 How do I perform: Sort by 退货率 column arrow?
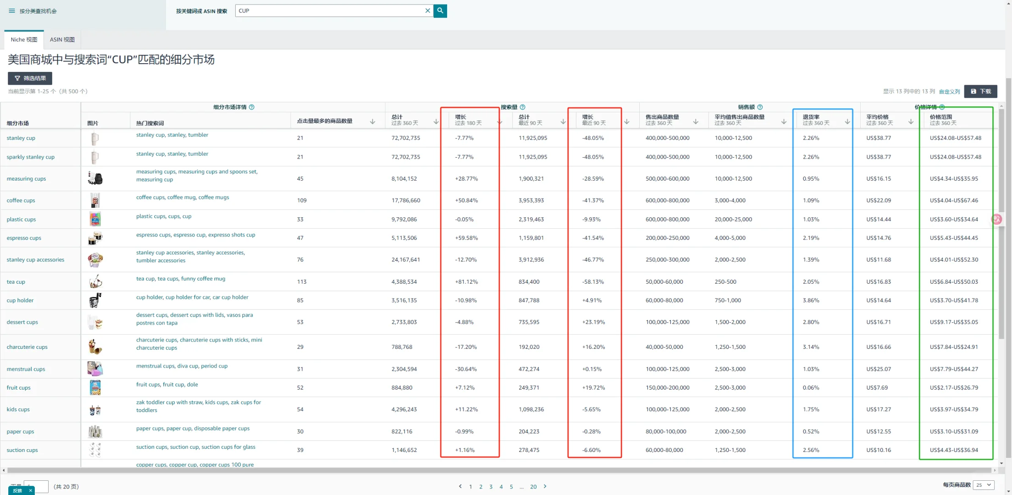(x=847, y=121)
